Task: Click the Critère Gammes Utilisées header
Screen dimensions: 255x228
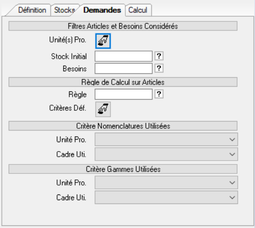Action: (123, 169)
